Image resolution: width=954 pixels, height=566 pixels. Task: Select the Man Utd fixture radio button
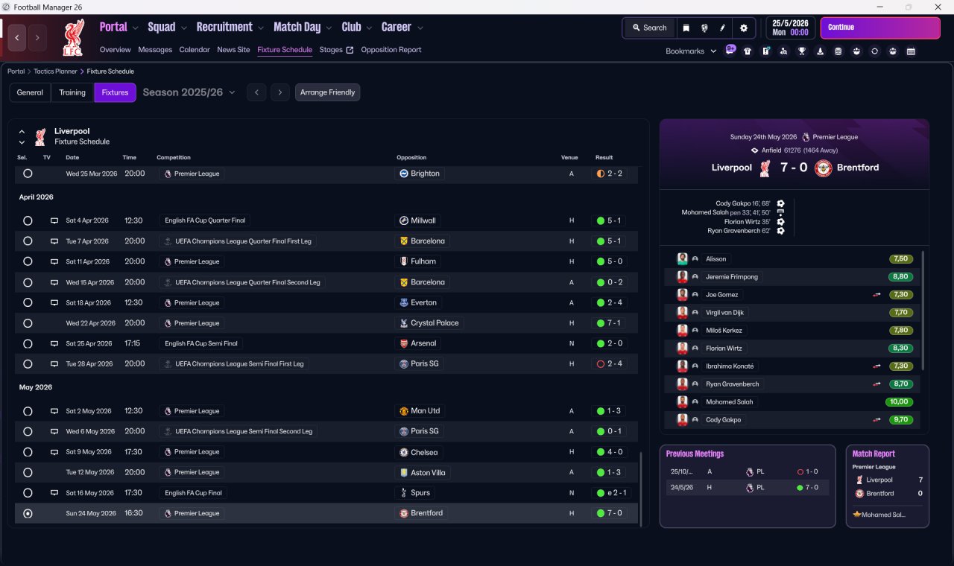pos(28,411)
